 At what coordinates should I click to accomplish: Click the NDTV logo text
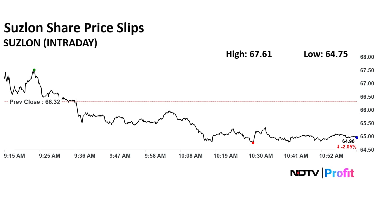[x=305, y=173]
